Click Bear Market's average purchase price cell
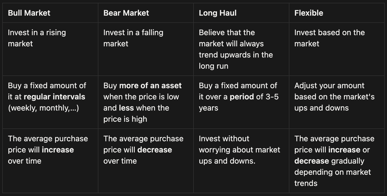 [x=143, y=150]
